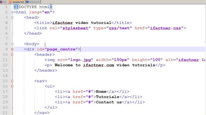Collapse the header fold marker on line 10

[12, 55]
